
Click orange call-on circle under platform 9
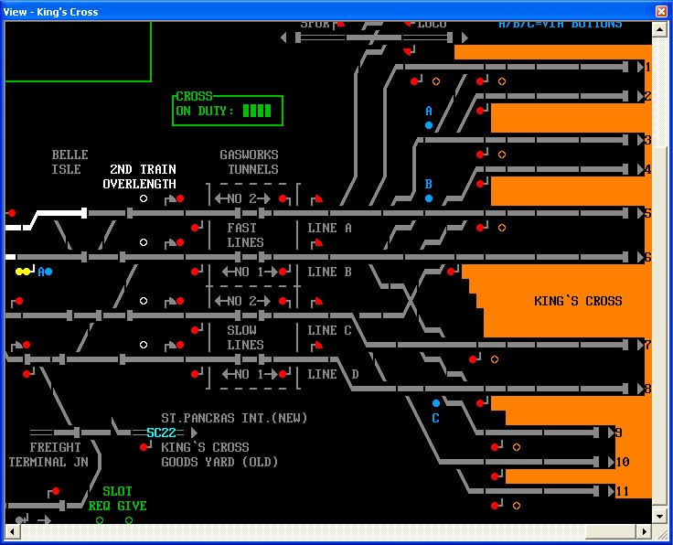(517, 447)
